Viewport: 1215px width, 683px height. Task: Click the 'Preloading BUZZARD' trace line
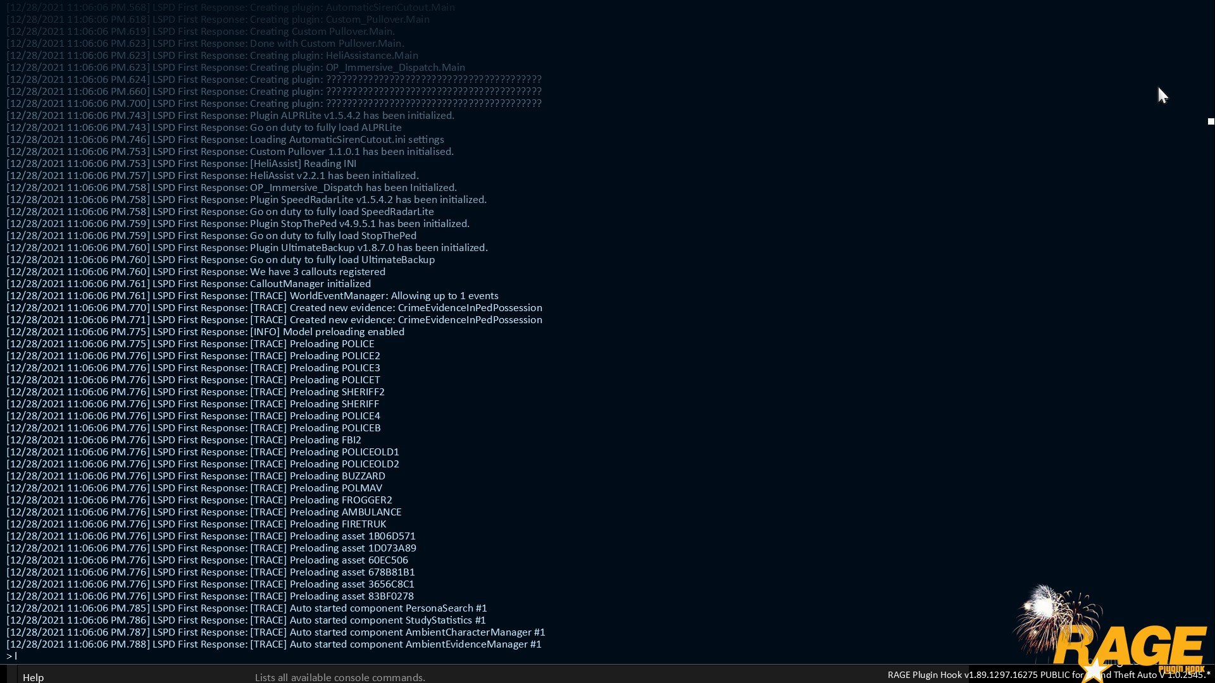coord(337,476)
